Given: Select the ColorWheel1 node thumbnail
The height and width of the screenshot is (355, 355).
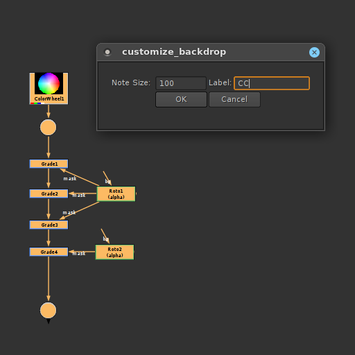Looking at the screenshot, I should pyautogui.click(x=49, y=88).
